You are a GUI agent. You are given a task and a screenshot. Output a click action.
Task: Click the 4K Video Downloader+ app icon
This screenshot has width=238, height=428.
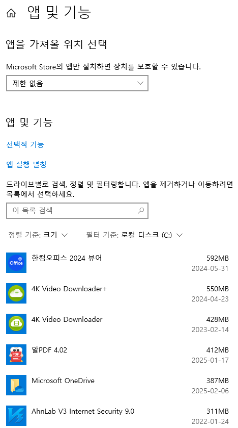16,293
